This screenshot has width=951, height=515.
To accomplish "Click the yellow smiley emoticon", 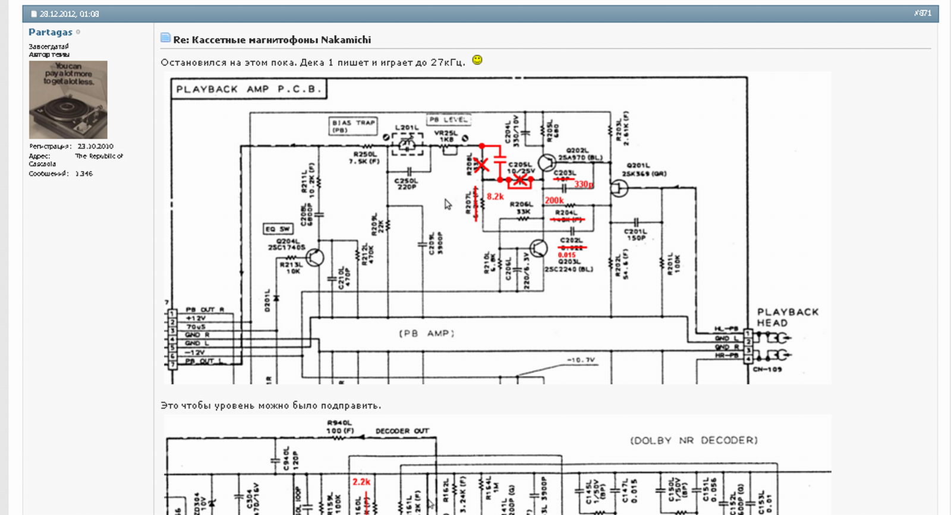I will point(477,60).
